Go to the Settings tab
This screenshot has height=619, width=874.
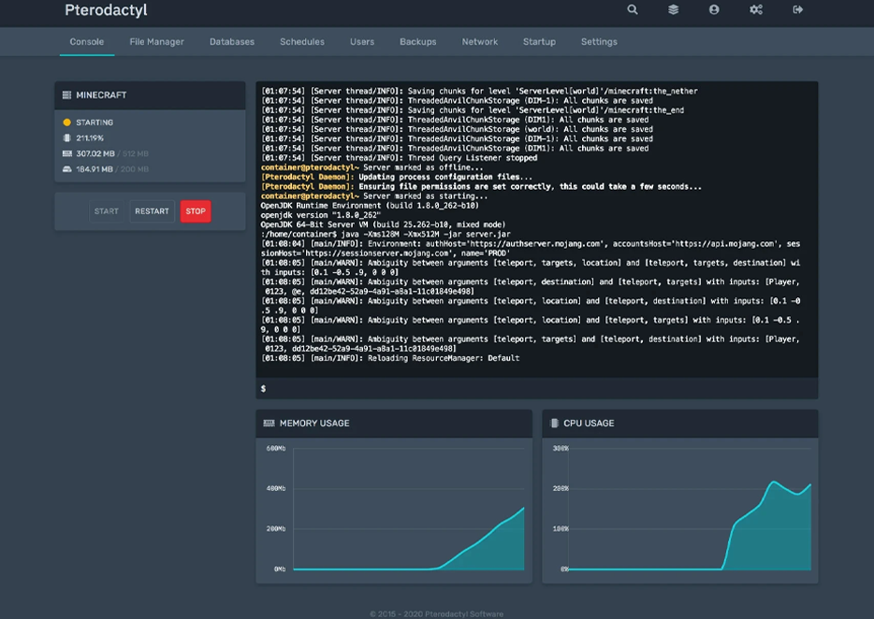coord(599,42)
